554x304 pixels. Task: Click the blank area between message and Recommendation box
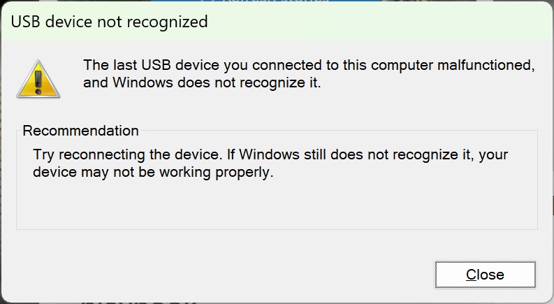tap(277, 110)
